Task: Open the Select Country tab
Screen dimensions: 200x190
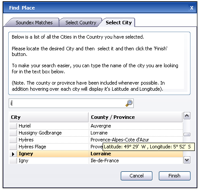Action: pyautogui.click(x=81, y=23)
